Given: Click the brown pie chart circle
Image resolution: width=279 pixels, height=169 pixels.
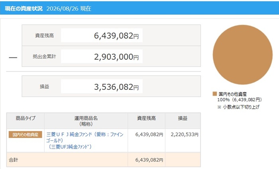Looking at the screenshot, I should point(242,55).
